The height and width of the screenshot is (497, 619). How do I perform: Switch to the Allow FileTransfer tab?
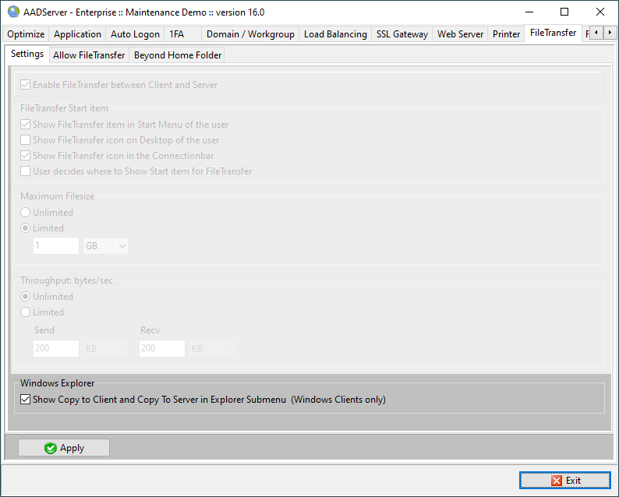[89, 55]
